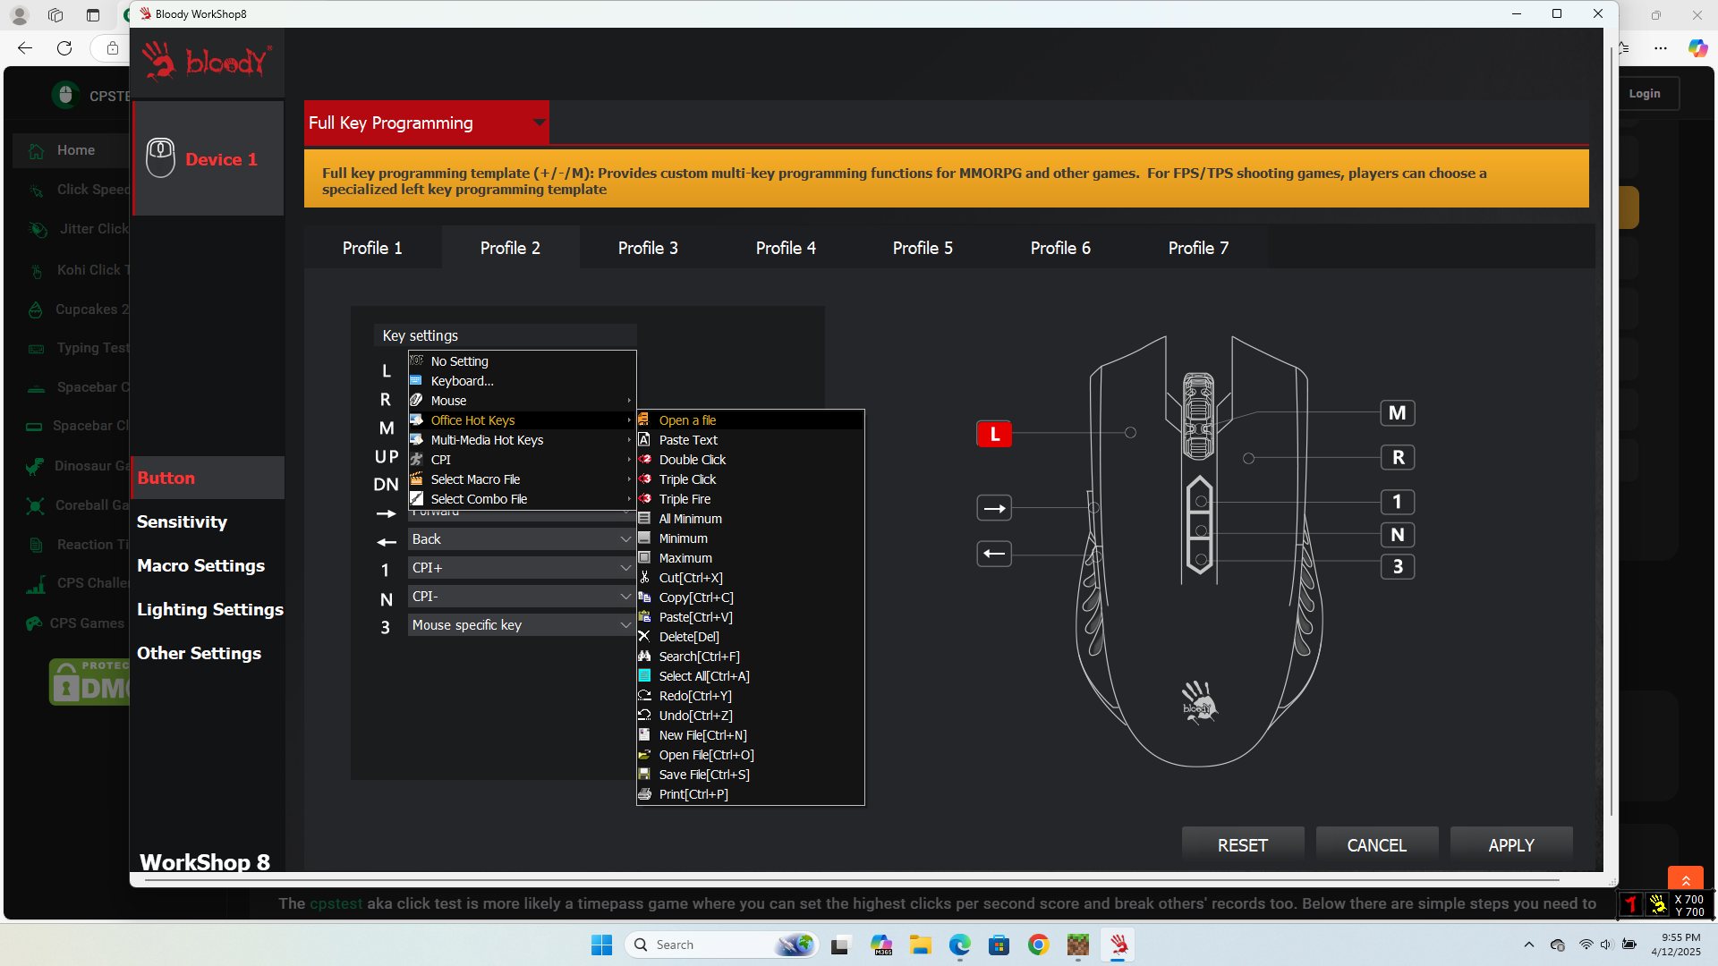Screen dimensions: 1718x966
Task: Switch to Profile 7 tab
Action: [x=1198, y=248]
